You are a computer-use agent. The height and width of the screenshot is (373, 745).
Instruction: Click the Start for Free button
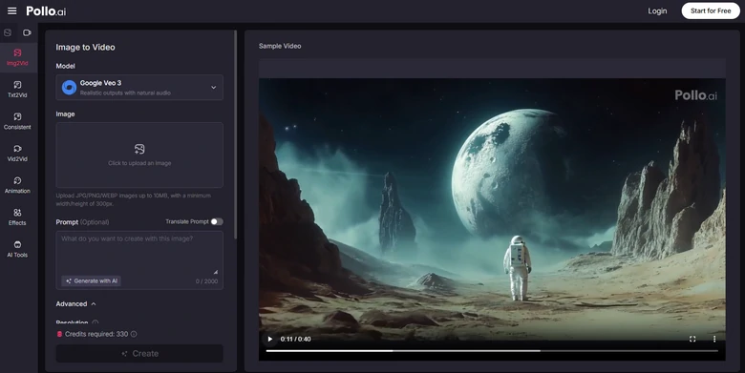pos(711,10)
